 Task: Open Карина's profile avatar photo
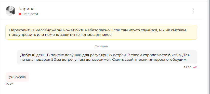pos(10,11)
